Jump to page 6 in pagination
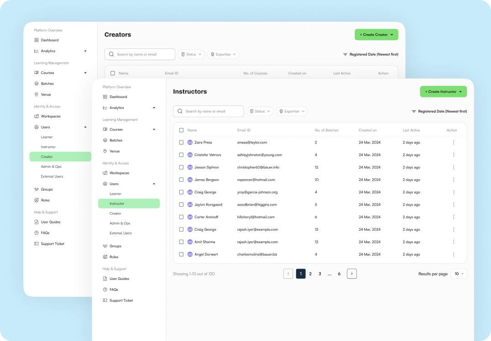Viewport: 491px width, 341px height. [339, 274]
